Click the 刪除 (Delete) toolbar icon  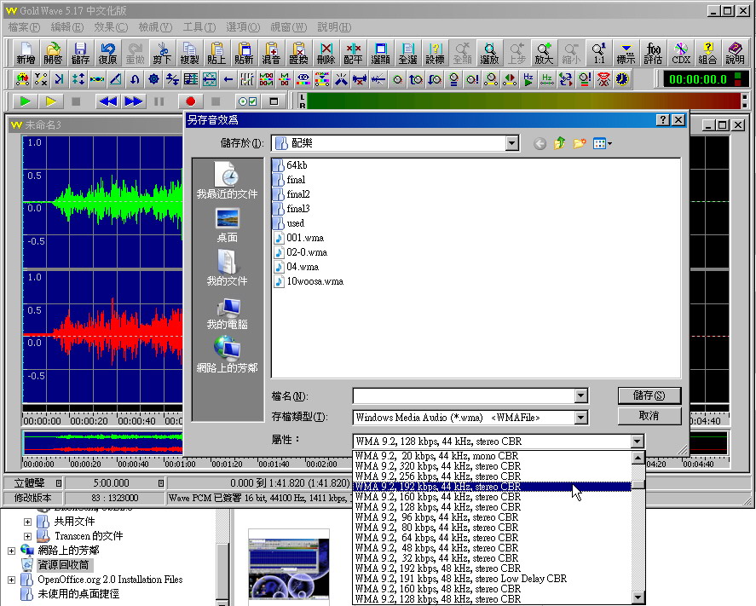pos(326,53)
